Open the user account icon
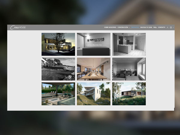The image size is (180, 135). (167, 27)
